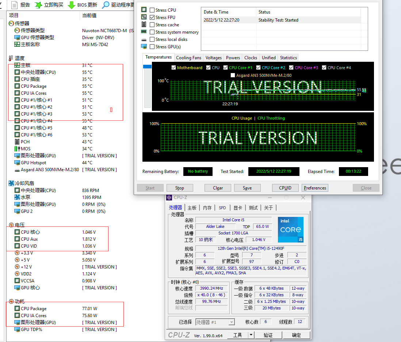
Task: Click the 当前值 column header
Action: 89,16
